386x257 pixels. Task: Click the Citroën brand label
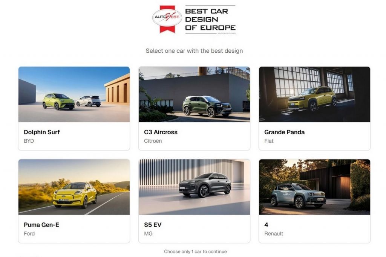(153, 141)
